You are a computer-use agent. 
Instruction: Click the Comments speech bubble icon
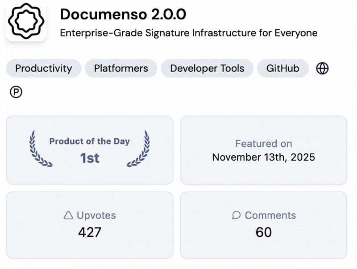coord(237,215)
